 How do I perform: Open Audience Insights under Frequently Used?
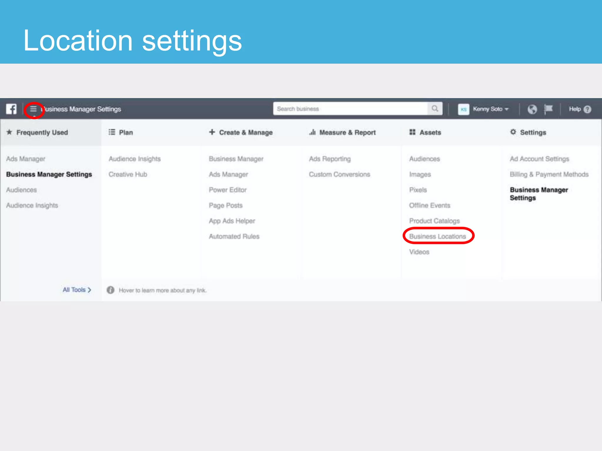(x=32, y=206)
